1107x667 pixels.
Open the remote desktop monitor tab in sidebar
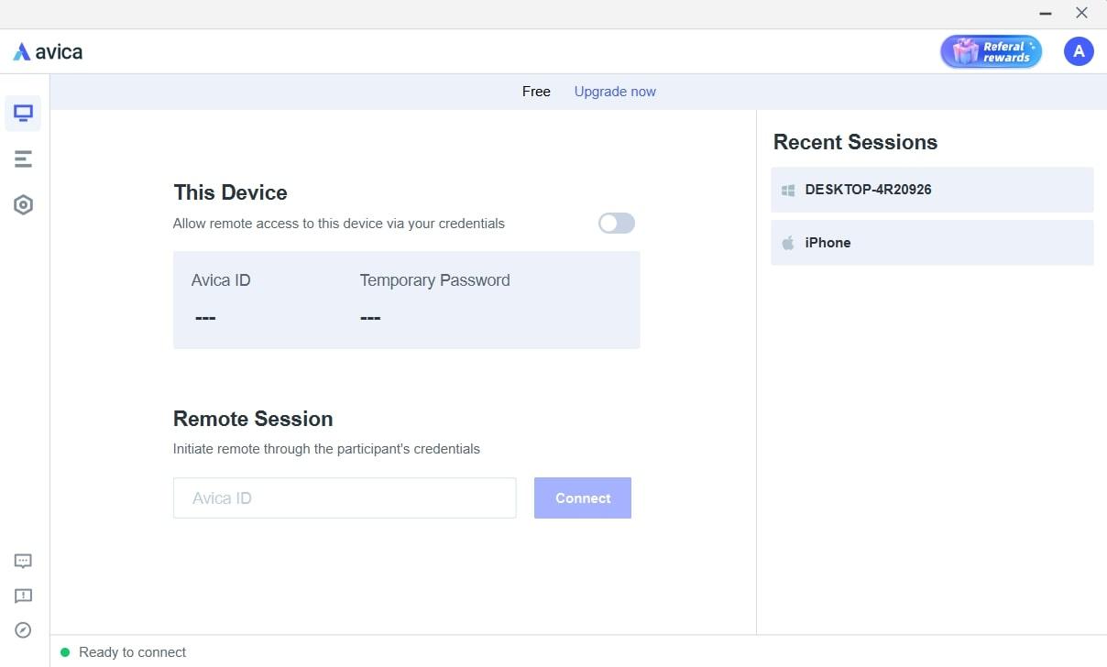coord(24,114)
